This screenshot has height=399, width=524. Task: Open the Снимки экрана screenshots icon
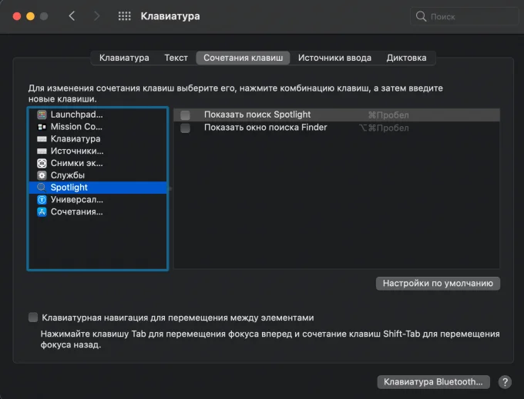pos(42,163)
